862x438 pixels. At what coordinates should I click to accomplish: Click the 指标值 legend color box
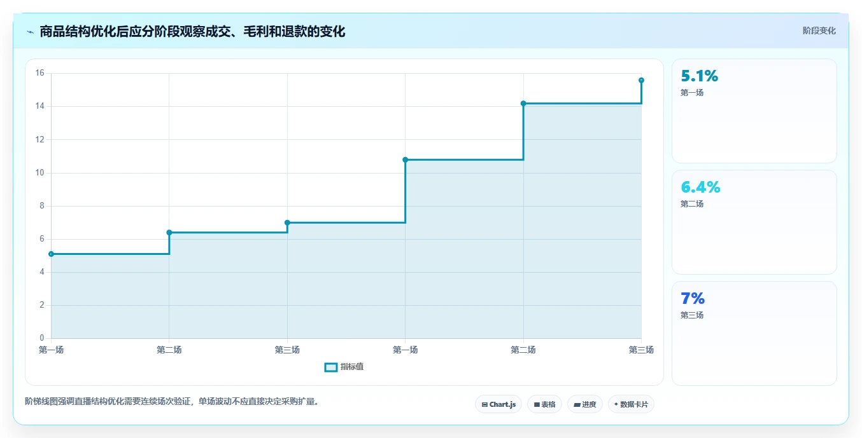(x=331, y=367)
